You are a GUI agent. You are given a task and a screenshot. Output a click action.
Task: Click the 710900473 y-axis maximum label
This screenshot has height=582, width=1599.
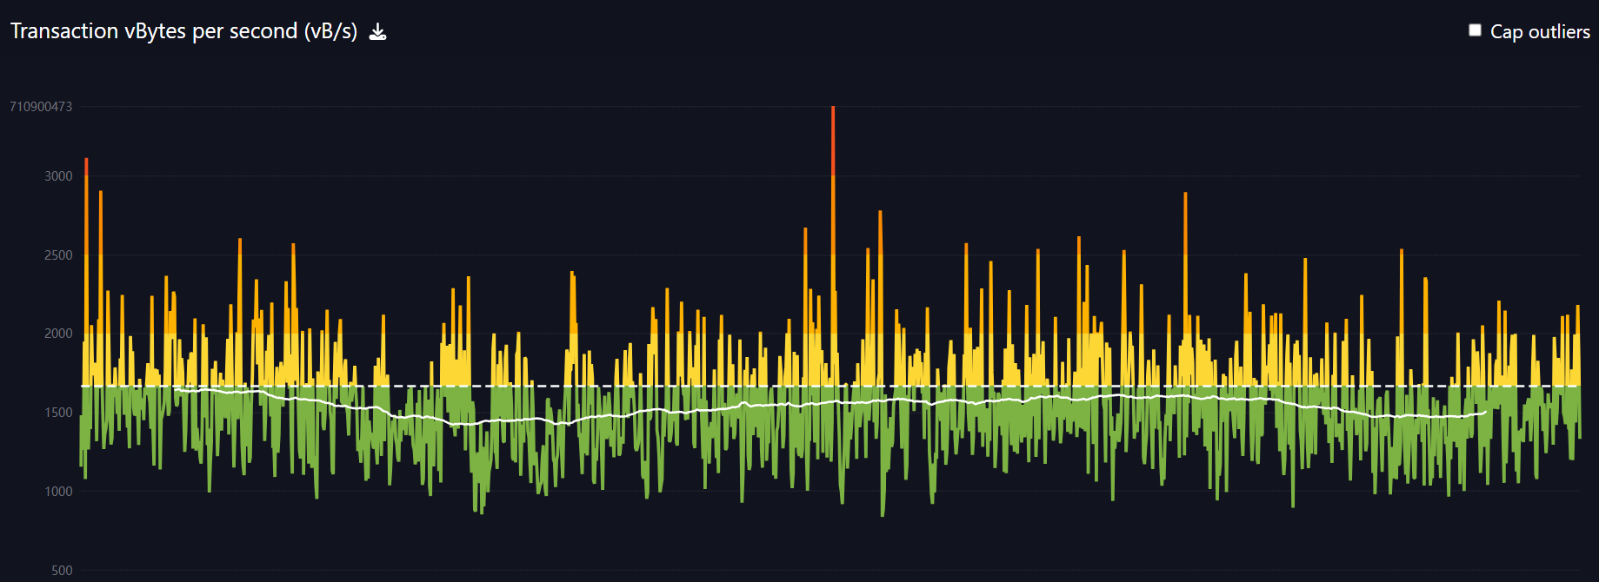(41, 107)
